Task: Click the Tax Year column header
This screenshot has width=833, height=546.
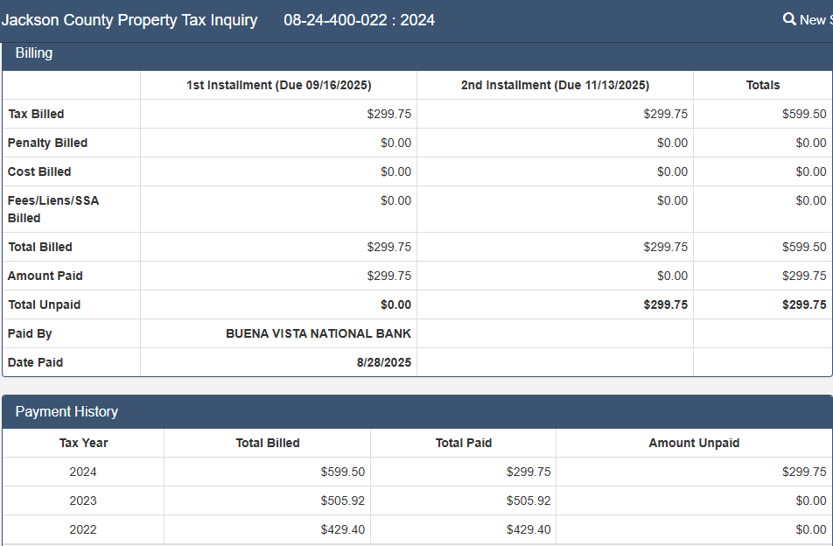Action: click(83, 443)
